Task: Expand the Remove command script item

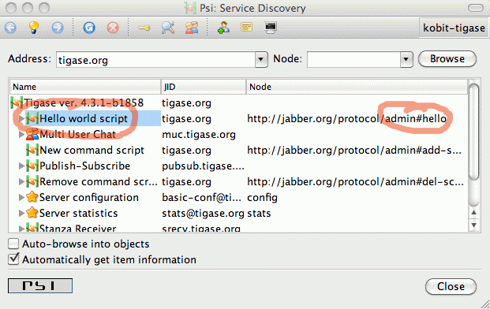Action: tap(21, 181)
